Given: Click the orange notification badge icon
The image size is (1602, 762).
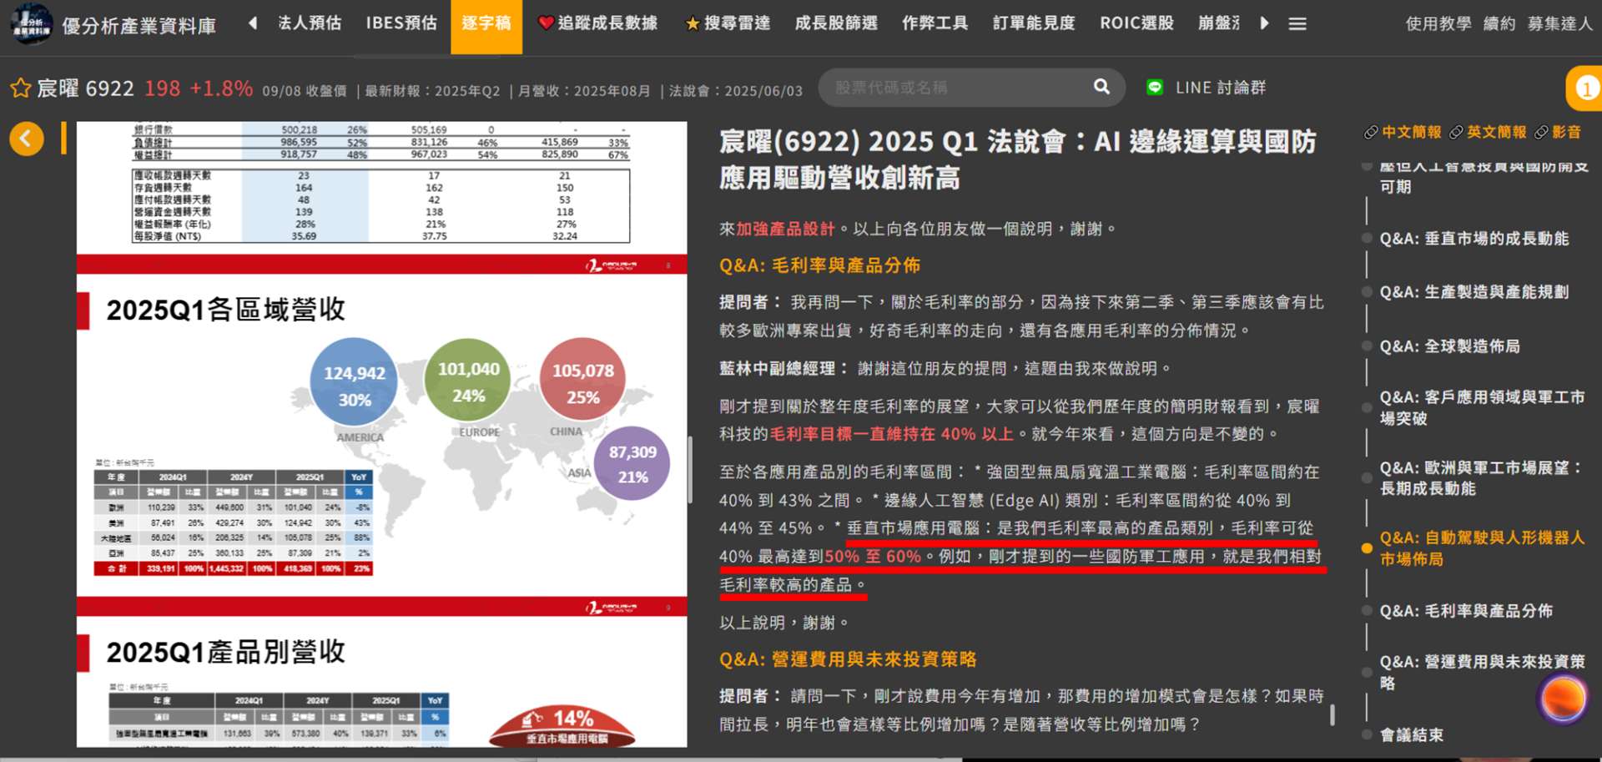Looking at the screenshot, I should [x=1585, y=88].
